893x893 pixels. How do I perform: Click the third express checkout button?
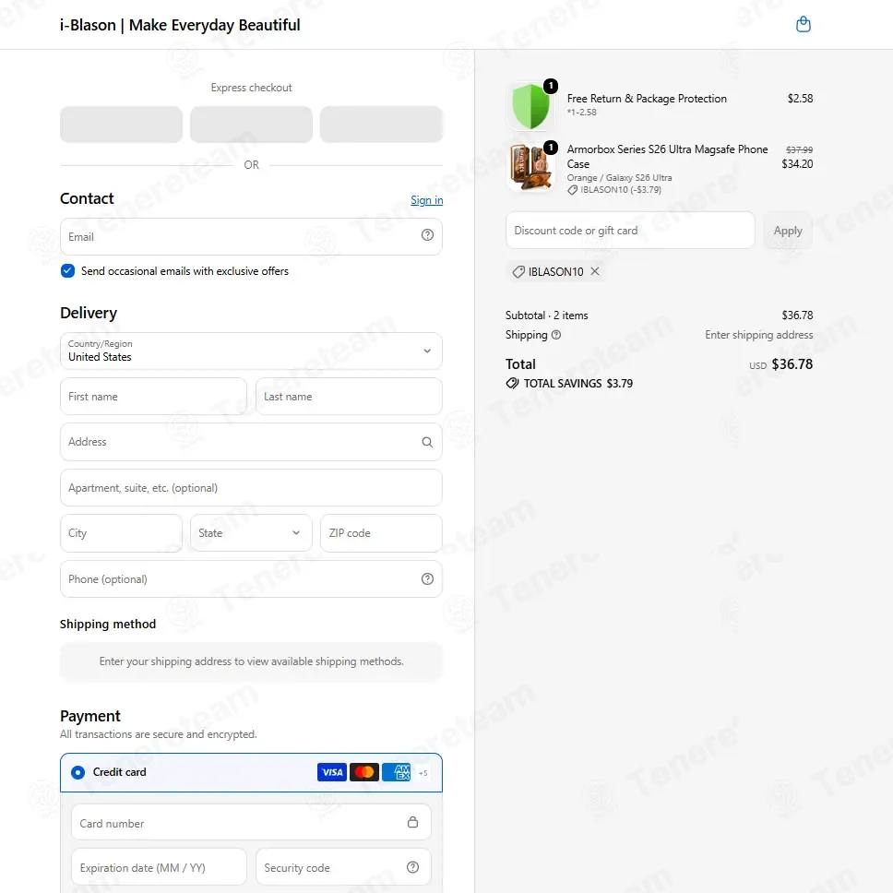point(381,125)
